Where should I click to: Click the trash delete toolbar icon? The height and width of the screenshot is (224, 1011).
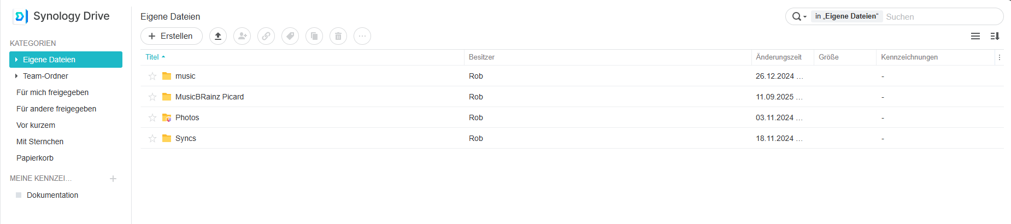338,36
